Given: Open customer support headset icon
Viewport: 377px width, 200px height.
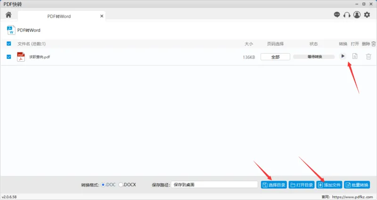Looking at the screenshot, I should pos(347,15).
